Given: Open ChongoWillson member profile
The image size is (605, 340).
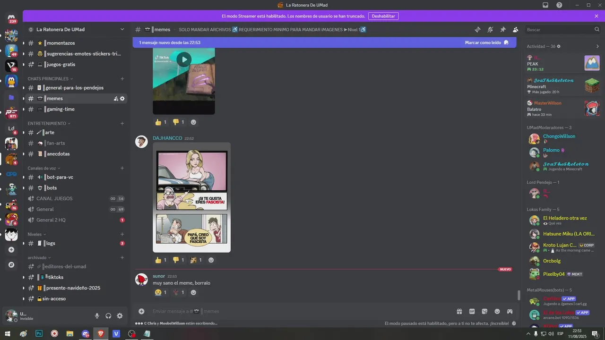Looking at the screenshot, I should tap(562, 139).
